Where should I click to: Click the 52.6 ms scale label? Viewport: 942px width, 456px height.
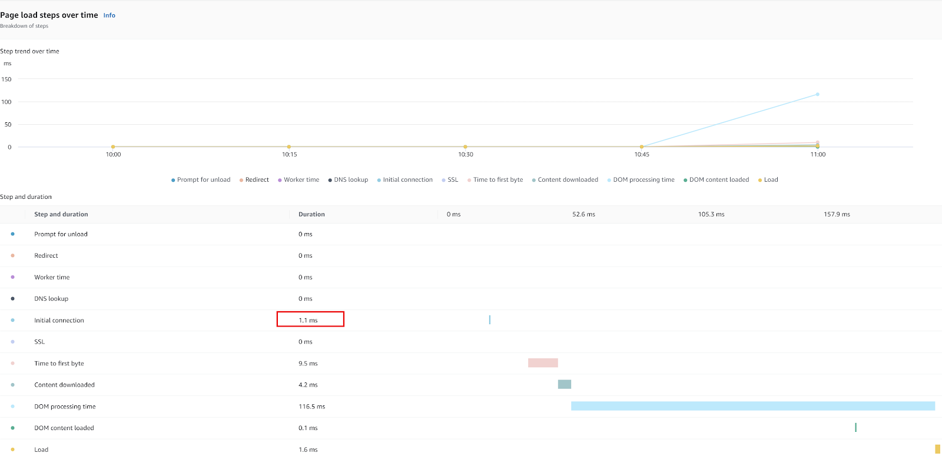[x=583, y=215]
